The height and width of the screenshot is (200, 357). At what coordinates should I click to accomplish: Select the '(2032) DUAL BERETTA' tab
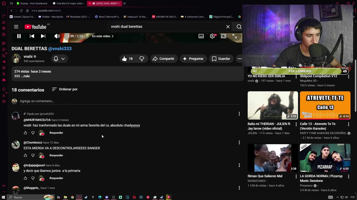[x=104, y=3]
